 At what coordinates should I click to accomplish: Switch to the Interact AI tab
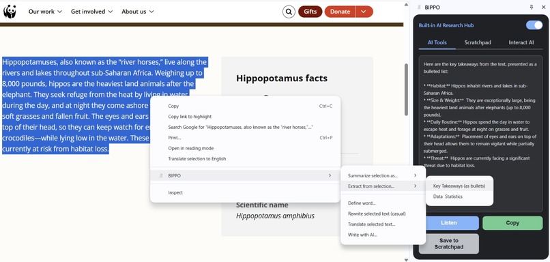point(521,42)
